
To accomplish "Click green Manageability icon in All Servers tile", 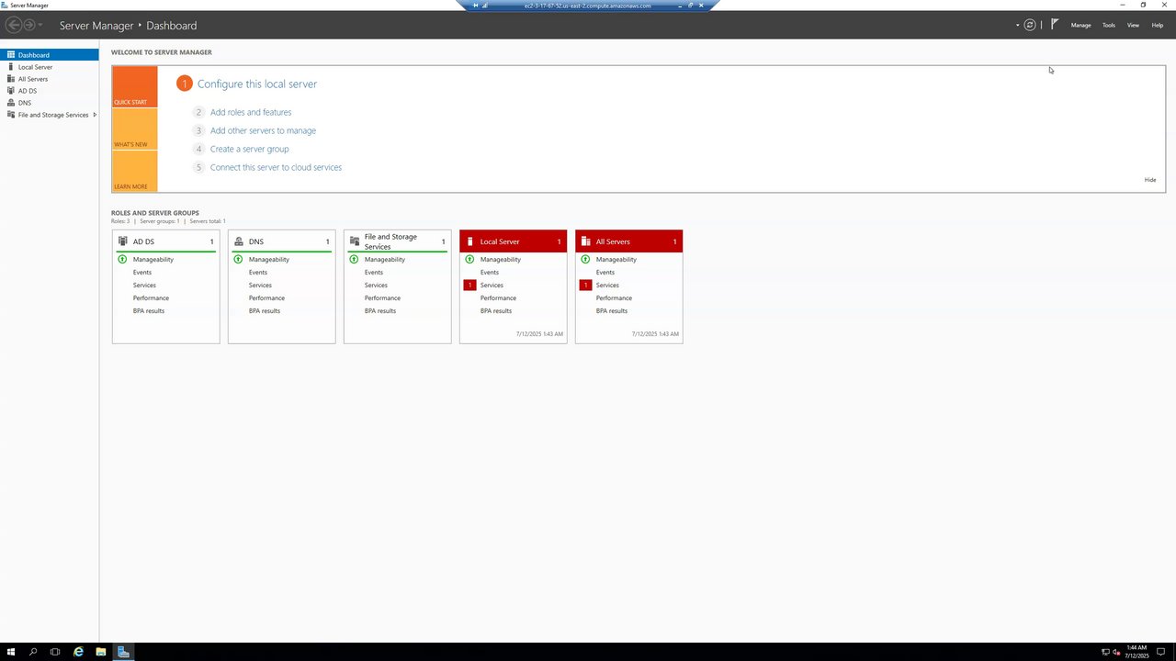I will pos(586,260).
